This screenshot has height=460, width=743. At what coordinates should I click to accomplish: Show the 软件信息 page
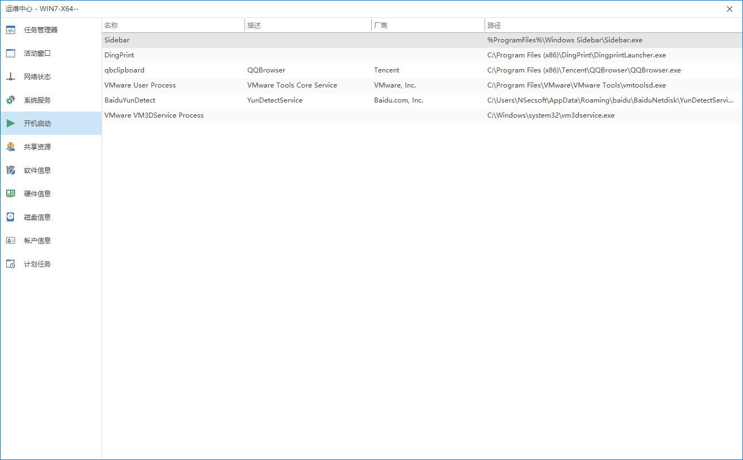51,171
